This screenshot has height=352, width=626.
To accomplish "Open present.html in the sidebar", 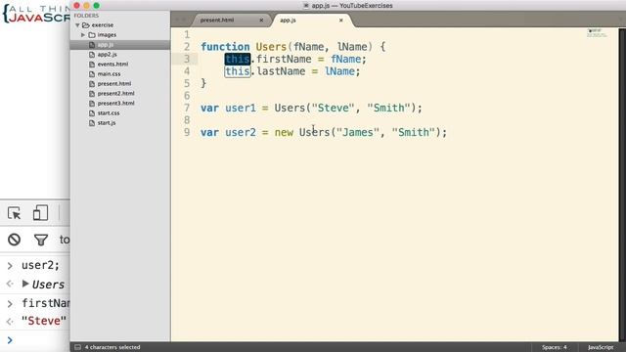I will coord(114,83).
